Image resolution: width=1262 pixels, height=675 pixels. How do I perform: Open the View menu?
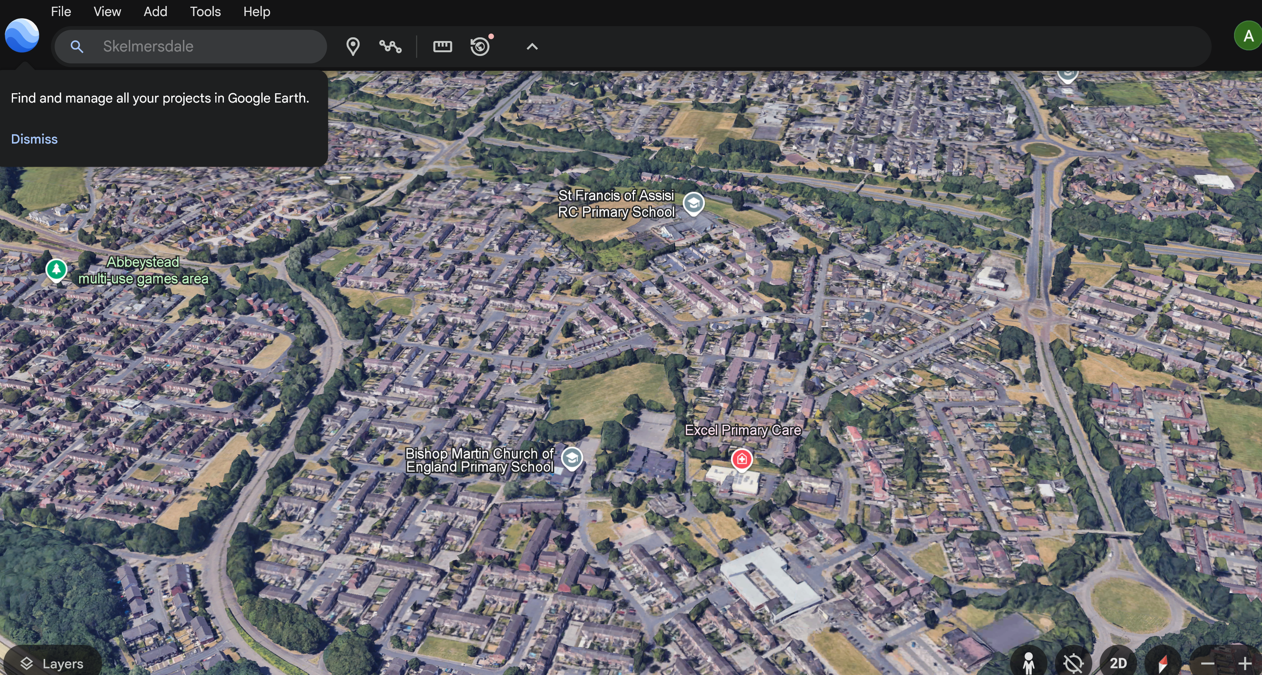(x=107, y=11)
